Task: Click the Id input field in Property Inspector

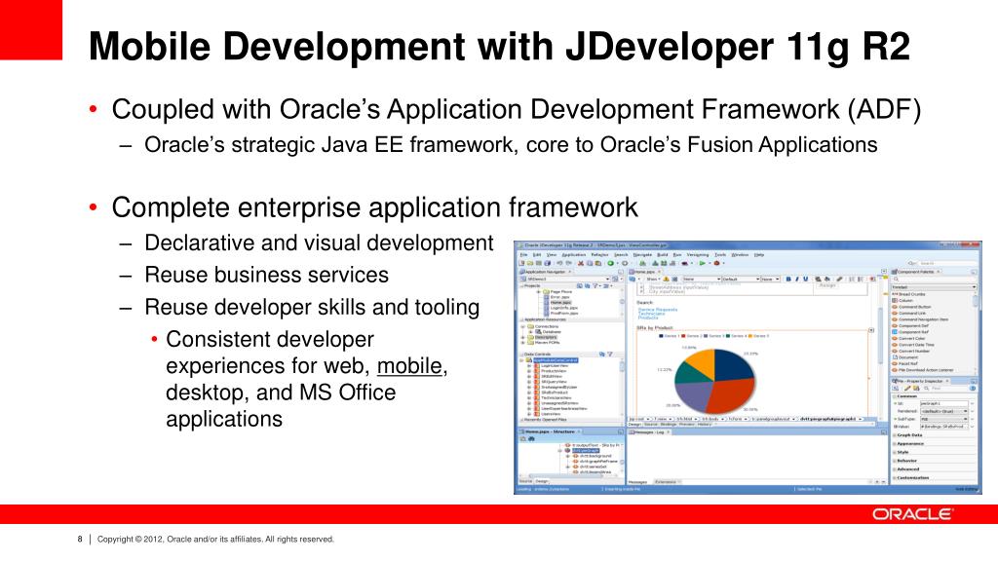Action: click(943, 403)
